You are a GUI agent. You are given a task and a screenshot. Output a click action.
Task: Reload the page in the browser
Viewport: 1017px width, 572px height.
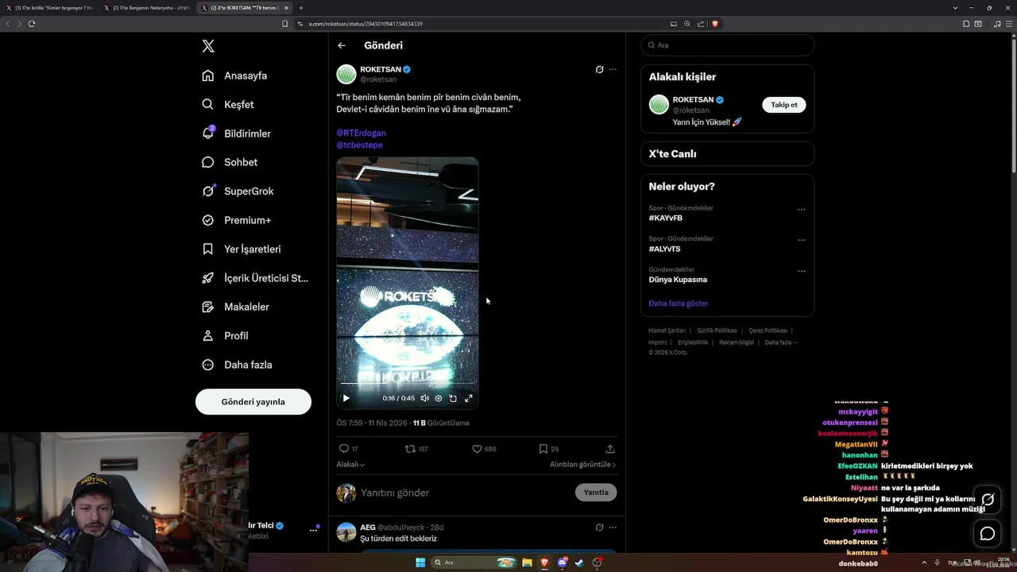tap(32, 24)
